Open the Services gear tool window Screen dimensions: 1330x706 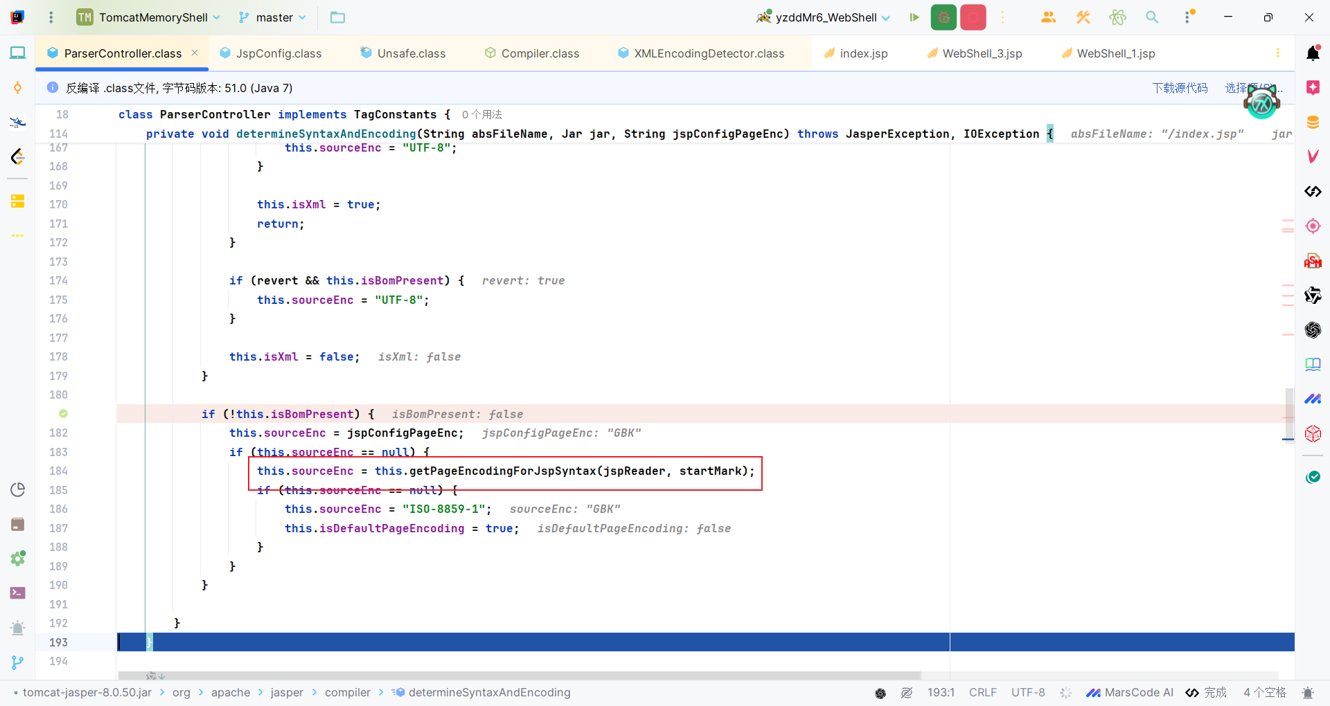tap(18, 559)
